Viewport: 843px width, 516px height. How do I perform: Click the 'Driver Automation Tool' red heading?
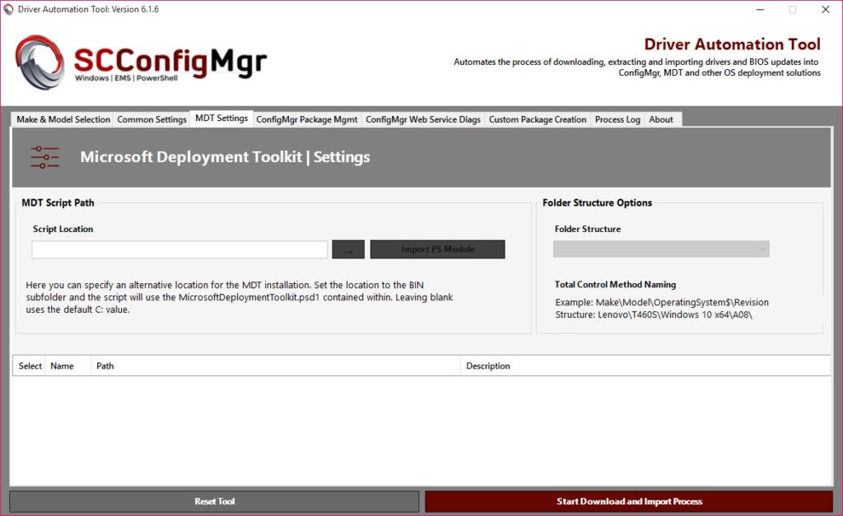[732, 44]
